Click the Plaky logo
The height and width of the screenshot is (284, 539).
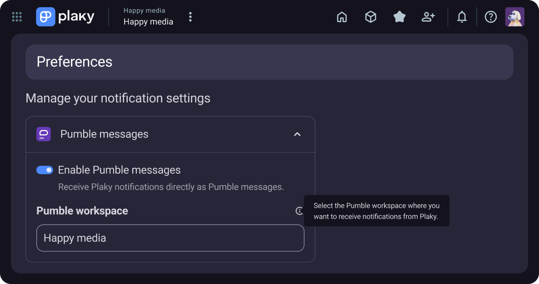65,17
